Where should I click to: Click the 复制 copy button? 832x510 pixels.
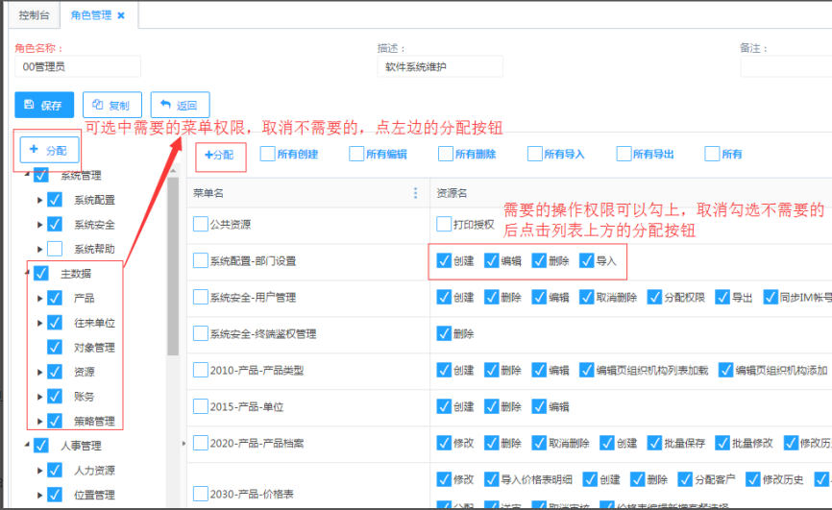tap(112, 106)
